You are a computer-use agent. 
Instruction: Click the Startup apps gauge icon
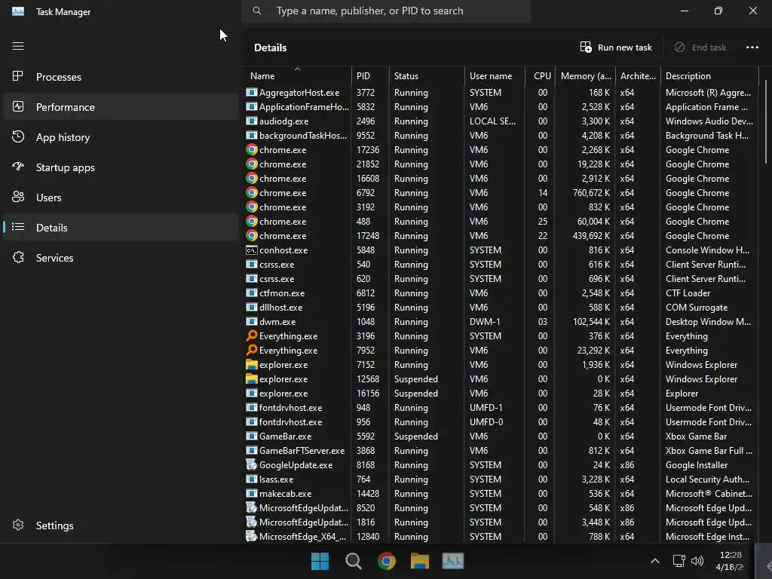coord(18,167)
